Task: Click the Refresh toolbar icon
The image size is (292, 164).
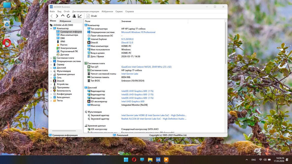Action: 68,16
